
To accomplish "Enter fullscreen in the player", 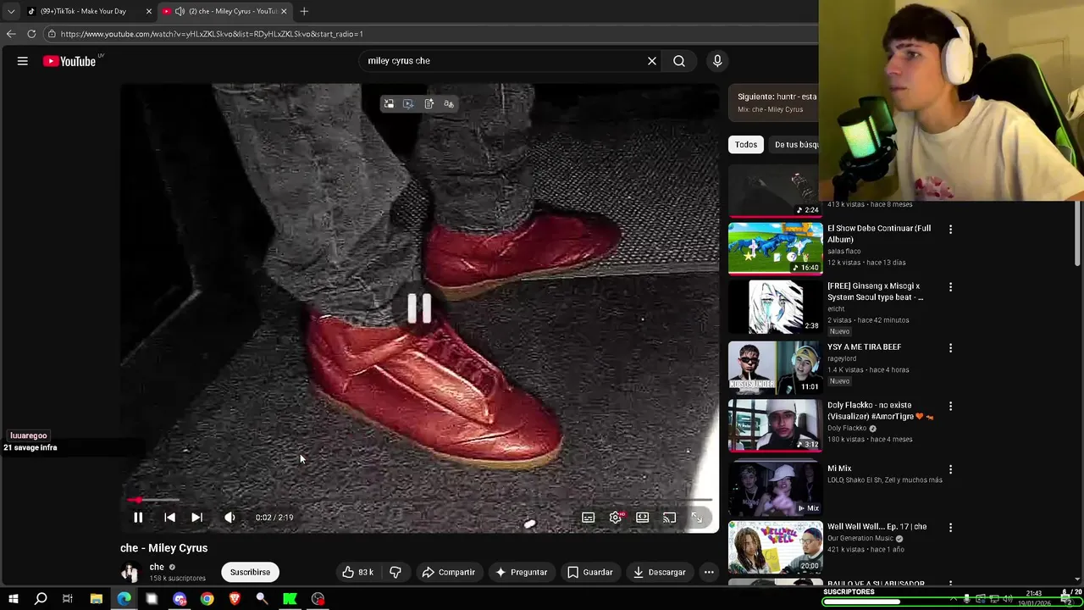I will coord(697,518).
